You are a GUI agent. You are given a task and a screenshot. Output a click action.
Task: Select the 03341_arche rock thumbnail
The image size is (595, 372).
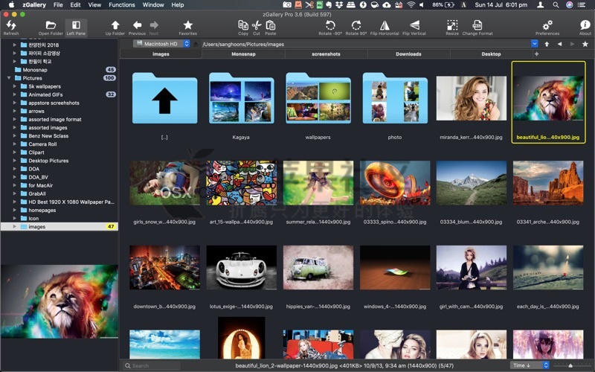click(x=548, y=183)
